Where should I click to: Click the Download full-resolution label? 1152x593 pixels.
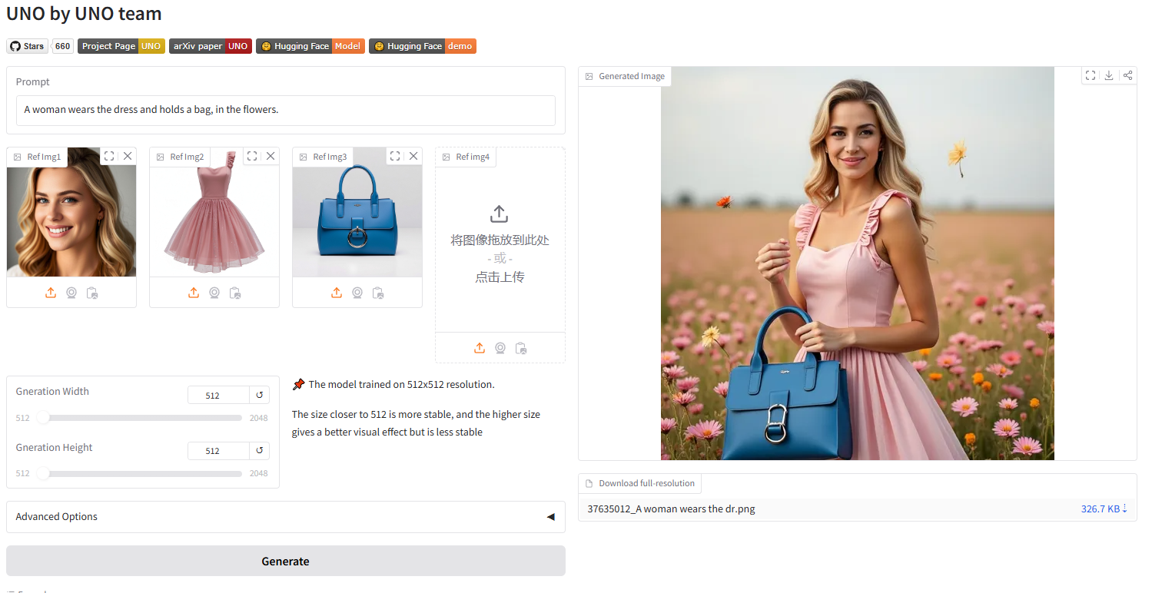640,483
